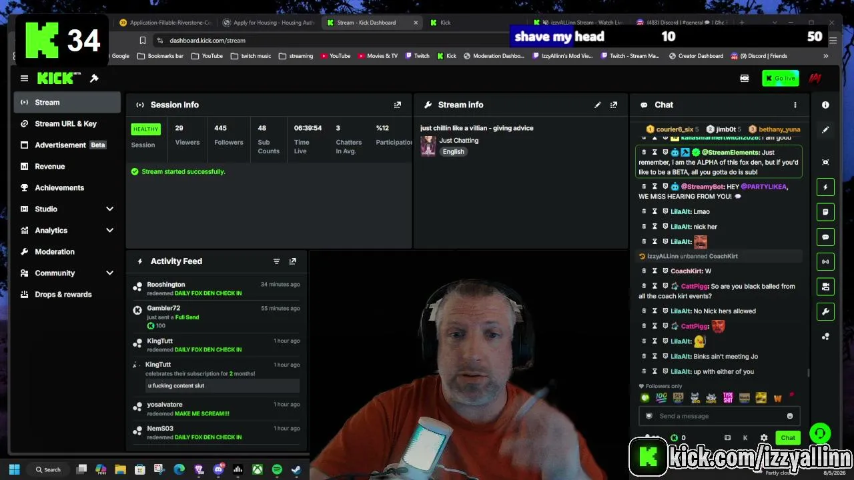Open the profile avatar in dashboard header
854x480 pixels.
click(x=815, y=79)
